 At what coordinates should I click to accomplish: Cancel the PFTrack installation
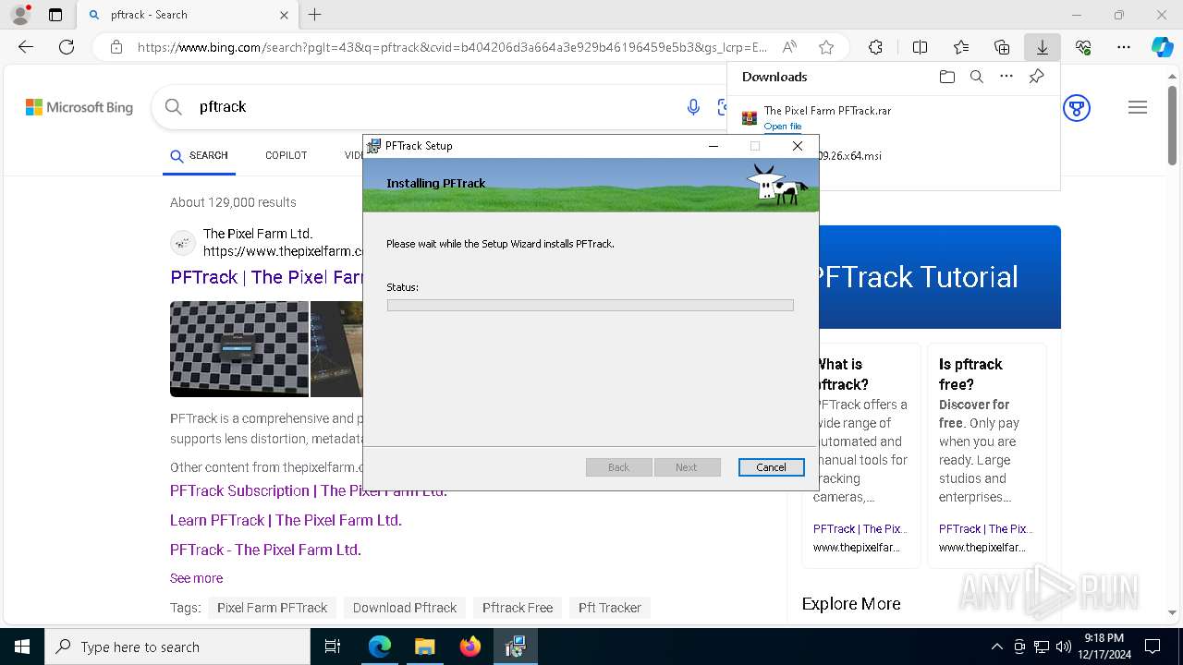771,467
